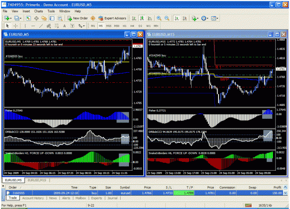Click the connection status bars indicator
290x209 pixels.
[248, 205]
